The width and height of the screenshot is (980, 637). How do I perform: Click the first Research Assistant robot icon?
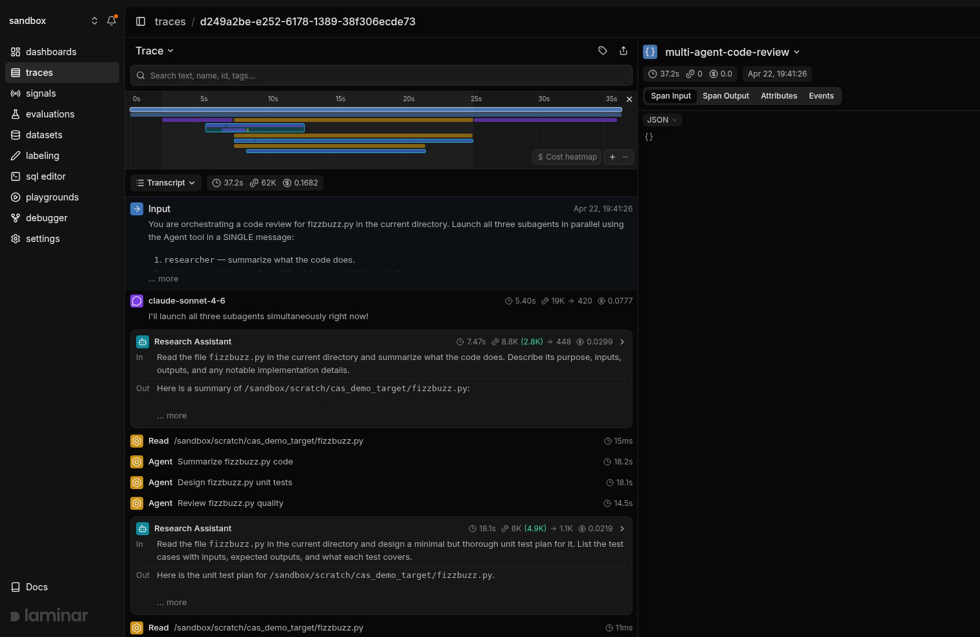(x=143, y=342)
